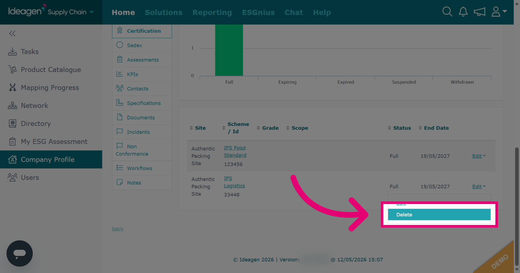Click the My ESG Assessment clipboard icon
520x273 pixels.
pyautogui.click(x=12, y=142)
